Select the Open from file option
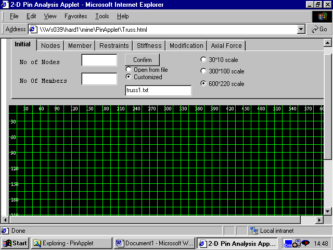Viewport: 333px width, 250px height. [129, 70]
